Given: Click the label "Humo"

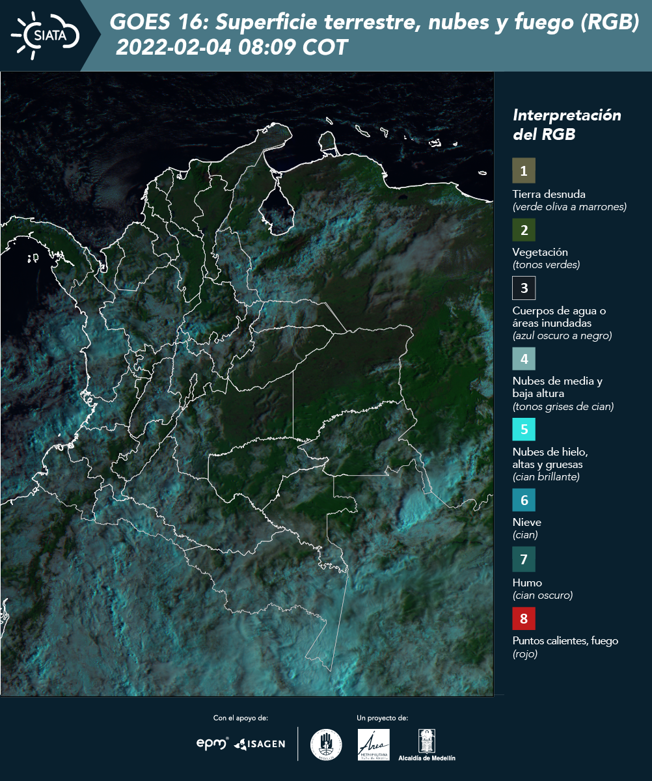Looking at the screenshot, I should click(527, 582).
